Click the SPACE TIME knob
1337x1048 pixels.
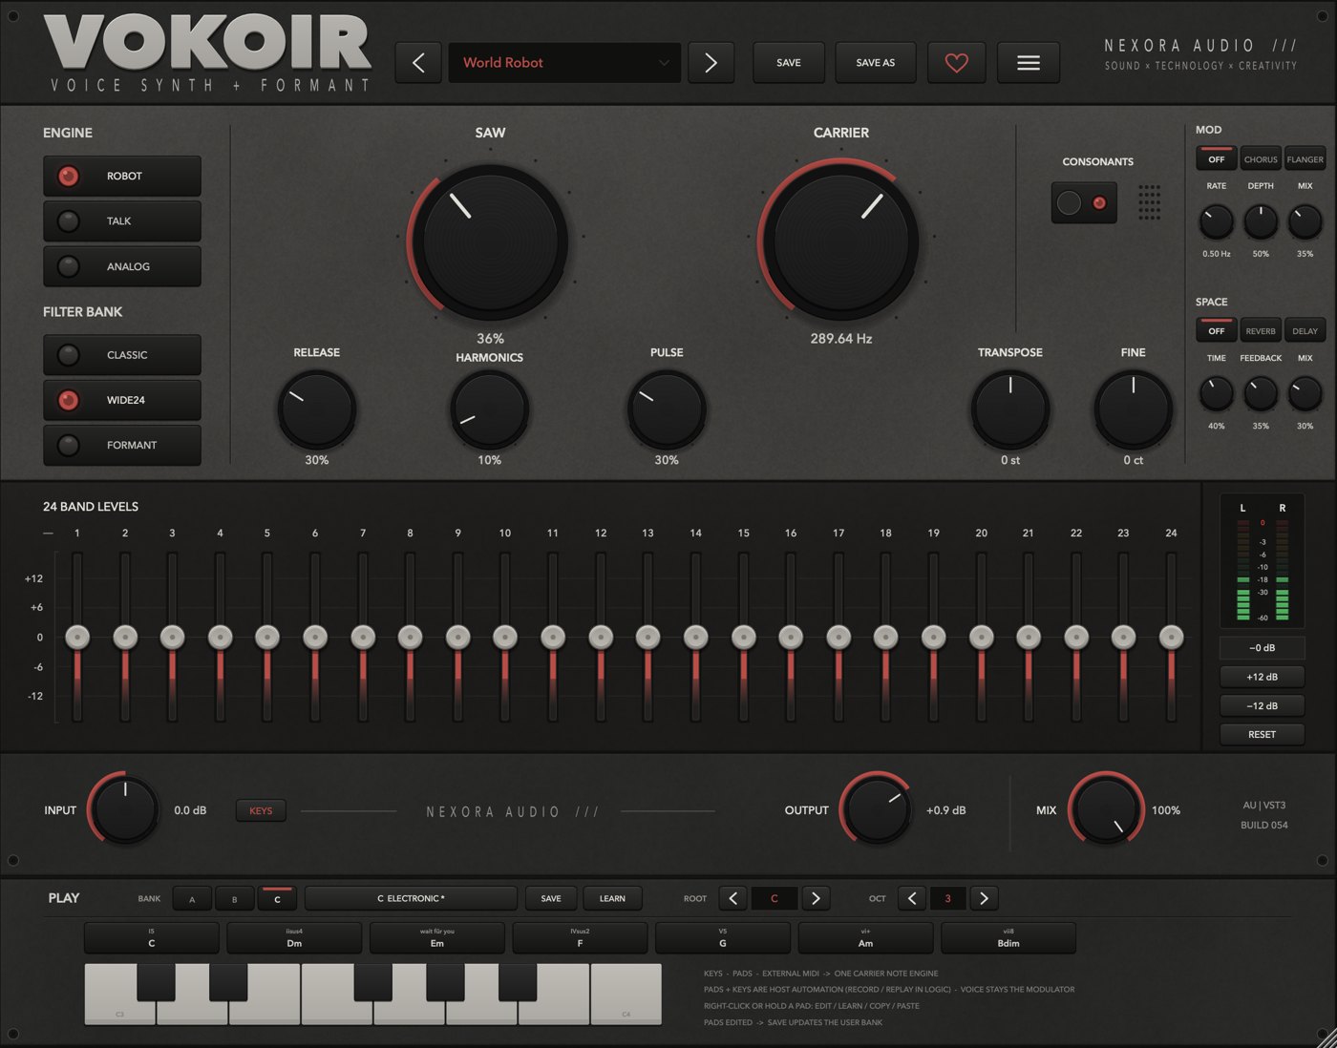(x=1217, y=393)
